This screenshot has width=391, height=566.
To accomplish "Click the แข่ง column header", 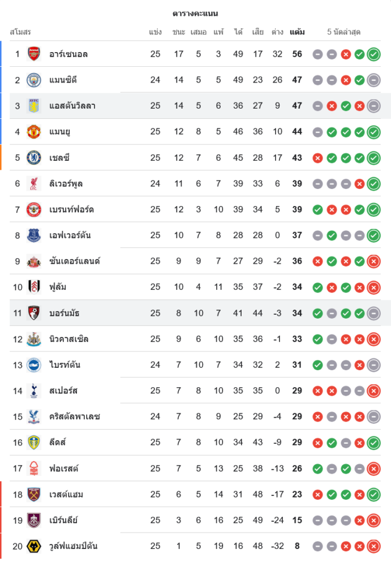I will point(156,32).
